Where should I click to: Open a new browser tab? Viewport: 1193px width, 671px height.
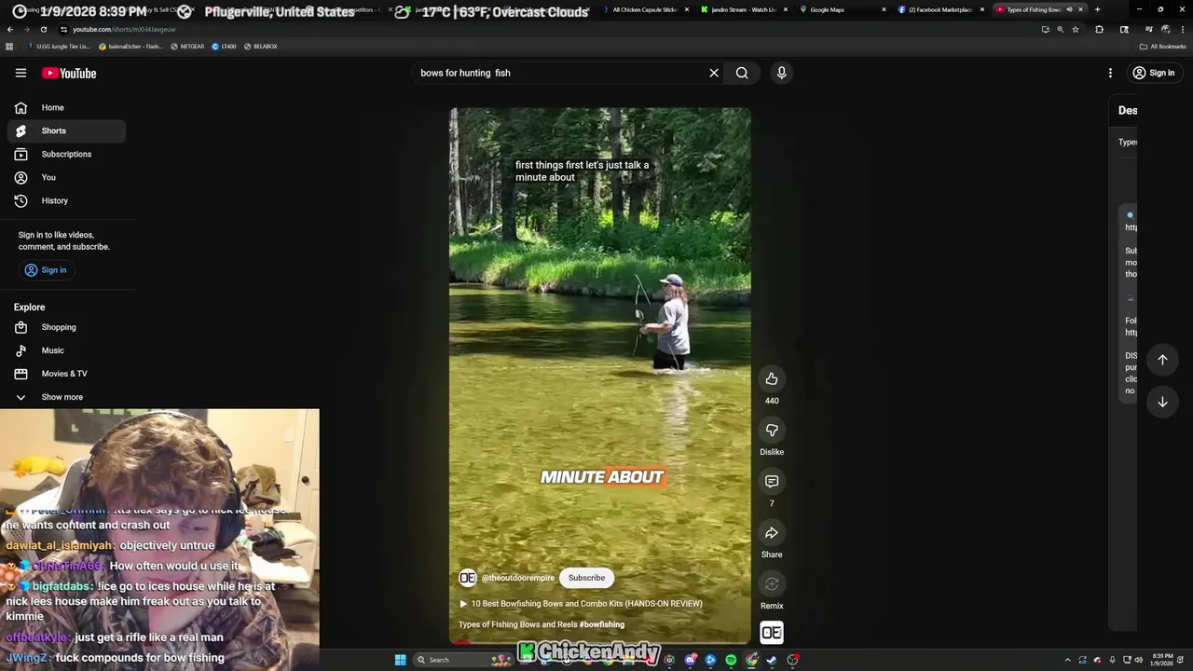tap(1097, 9)
